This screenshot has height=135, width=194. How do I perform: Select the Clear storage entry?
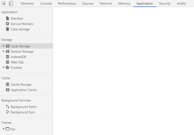20,29
